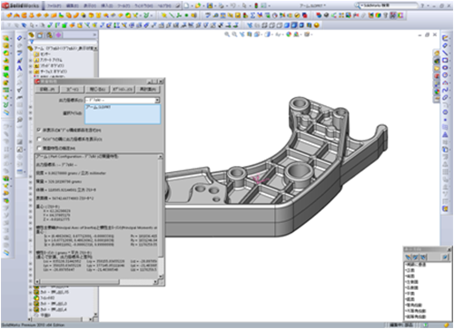Open the ファイル(F) File menu

[54, 5]
